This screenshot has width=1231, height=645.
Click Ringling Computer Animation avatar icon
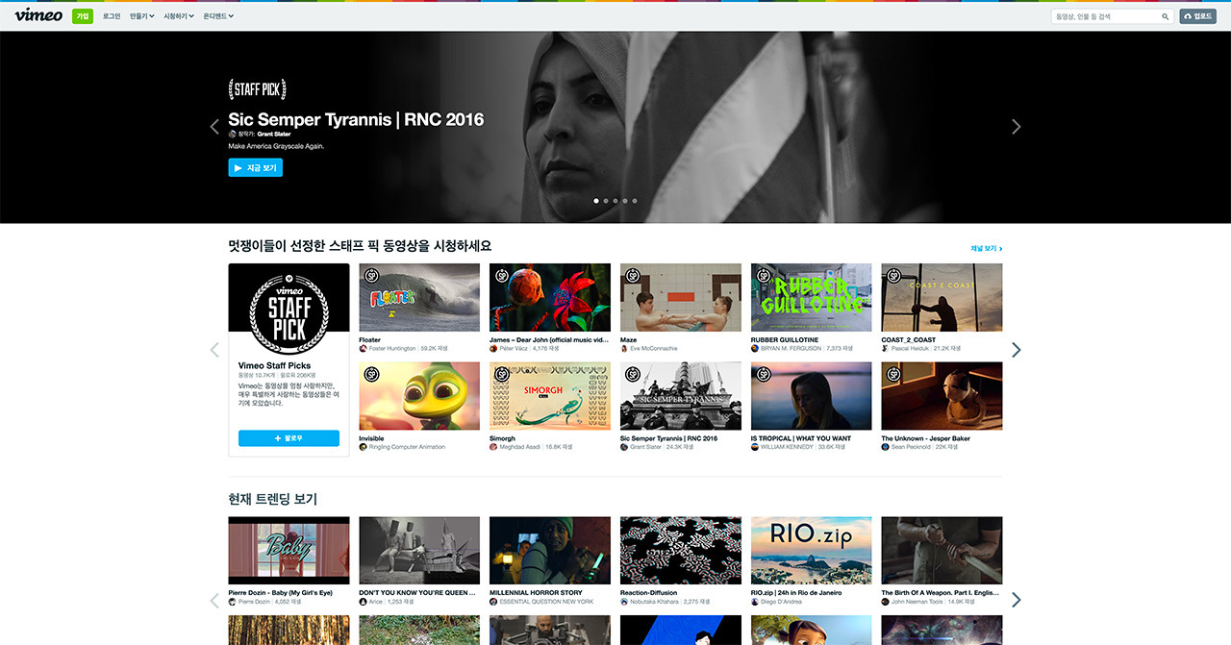point(363,447)
